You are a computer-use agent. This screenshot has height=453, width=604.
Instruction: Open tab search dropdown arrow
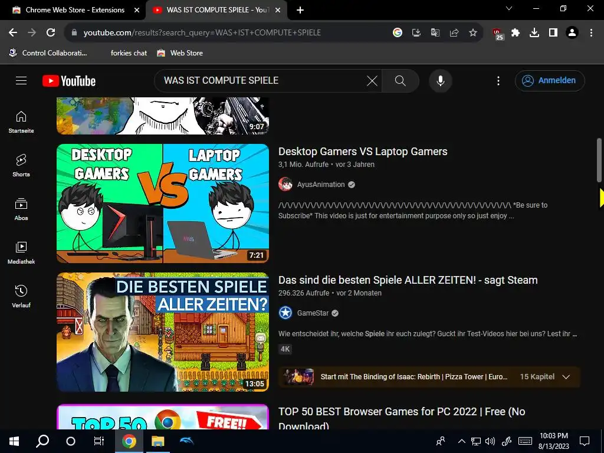[x=509, y=8]
